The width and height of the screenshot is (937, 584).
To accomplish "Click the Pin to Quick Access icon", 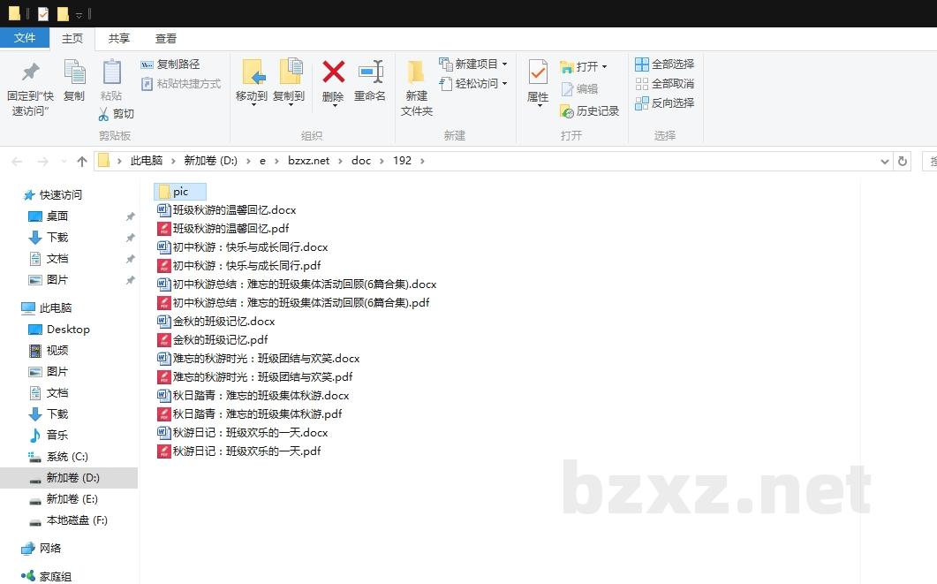I will tap(30, 72).
